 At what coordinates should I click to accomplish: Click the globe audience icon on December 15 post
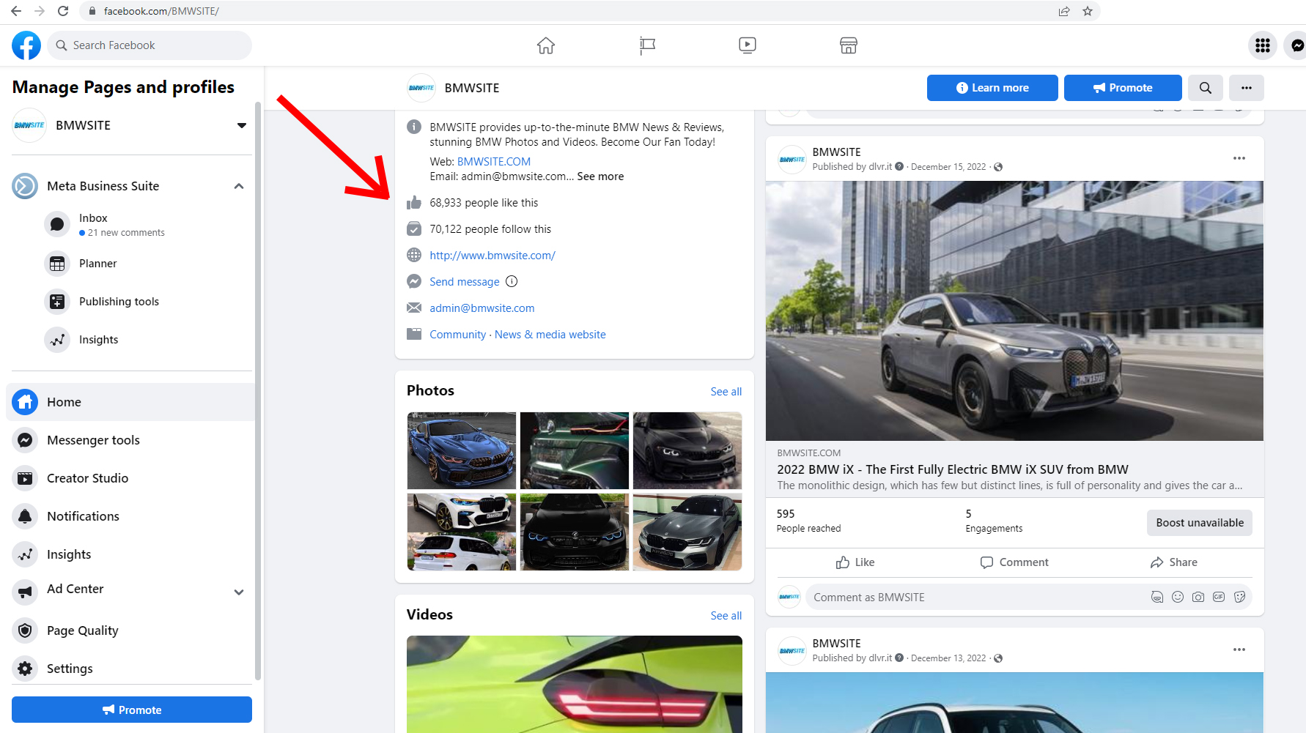click(998, 167)
